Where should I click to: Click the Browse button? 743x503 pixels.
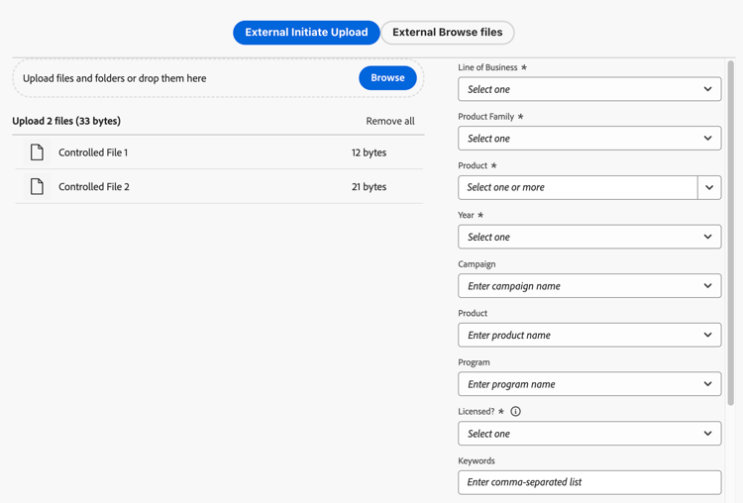point(387,77)
